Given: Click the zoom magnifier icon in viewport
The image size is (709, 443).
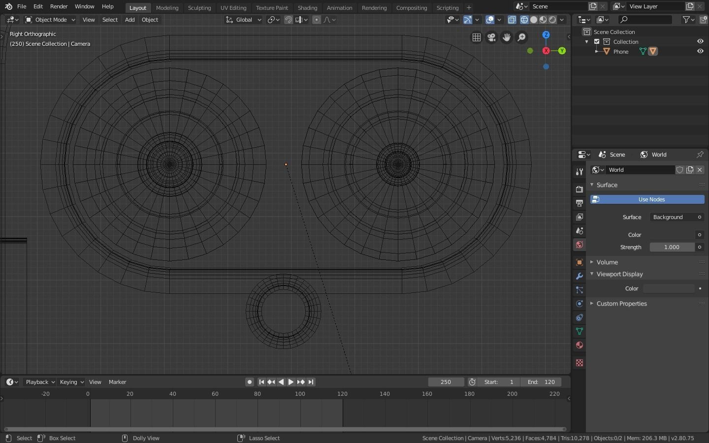Looking at the screenshot, I should 521,37.
